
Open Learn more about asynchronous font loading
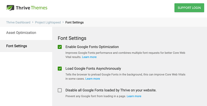tap(92, 79)
